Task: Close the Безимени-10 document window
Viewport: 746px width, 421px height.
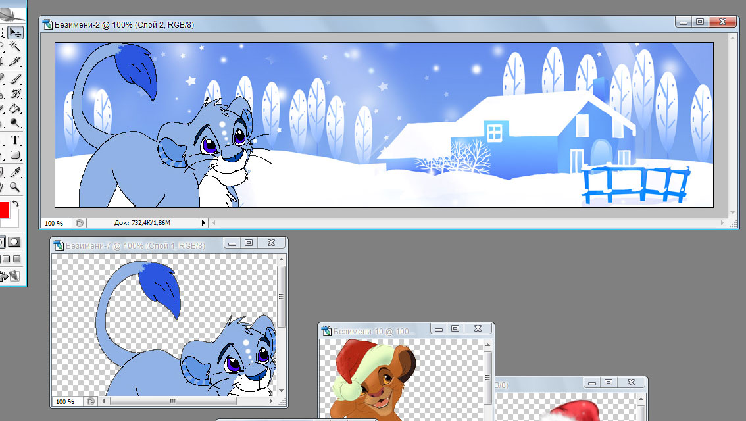Action: tap(478, 328)
